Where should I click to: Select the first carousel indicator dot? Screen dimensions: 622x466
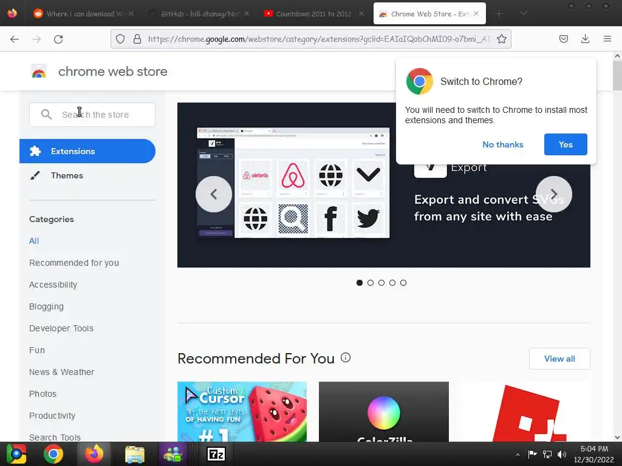[x=360, y=283]
